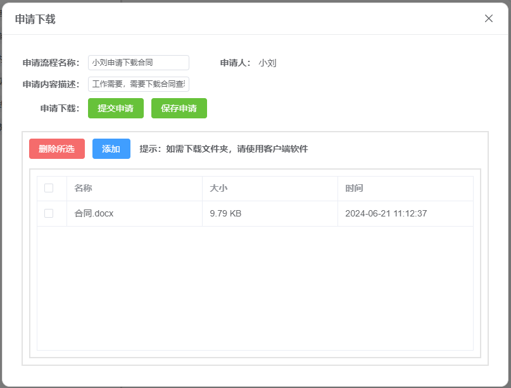This screenshot has width=511, height=388.
Task: Click the applicant name 小刘
Action: coord(267,63)
